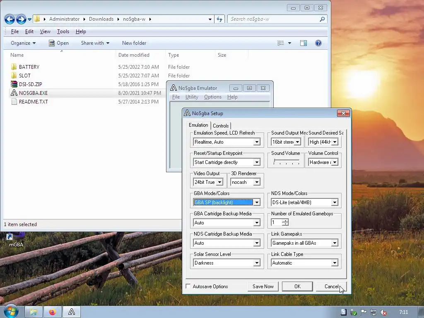The image size is (424, 318).
Task: Open the Link Gamepaks dropdown
Action: [335, 243]
